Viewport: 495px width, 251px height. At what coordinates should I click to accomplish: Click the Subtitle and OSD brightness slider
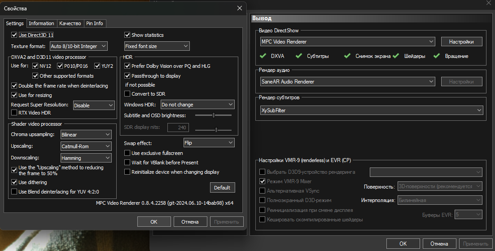214,115
